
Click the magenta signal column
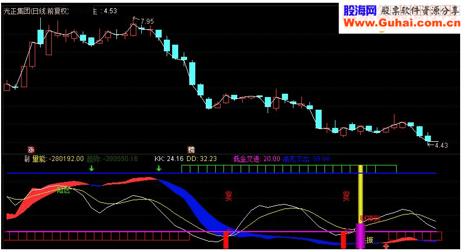(x=360, y=235)
